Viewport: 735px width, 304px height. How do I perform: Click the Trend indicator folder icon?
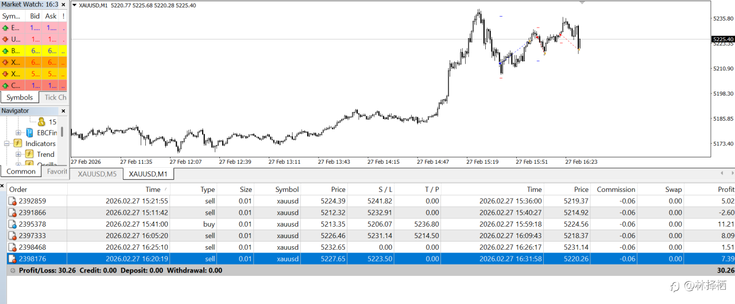[x=30, y=155]
